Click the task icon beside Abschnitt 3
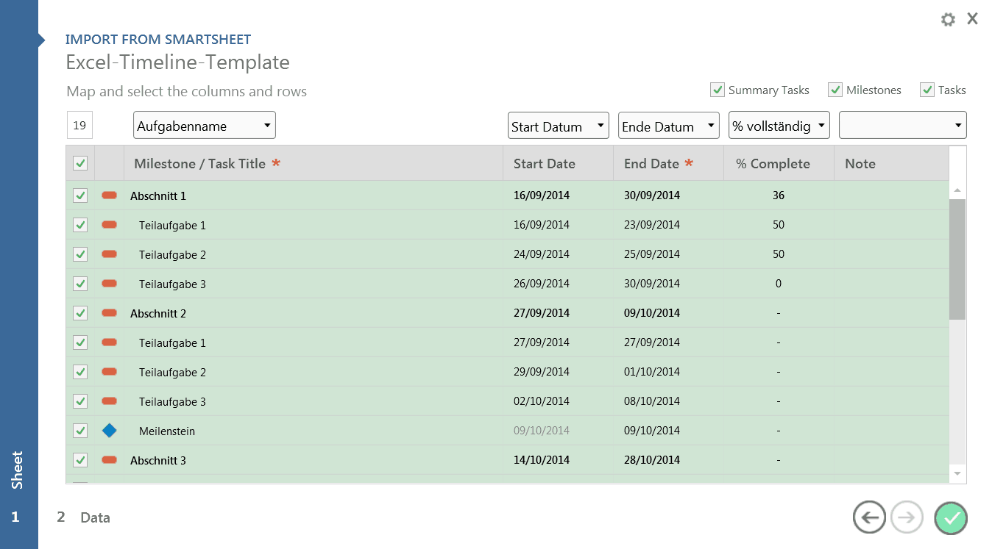Viewport: 992px width, 549px height. tap(109, 460)
